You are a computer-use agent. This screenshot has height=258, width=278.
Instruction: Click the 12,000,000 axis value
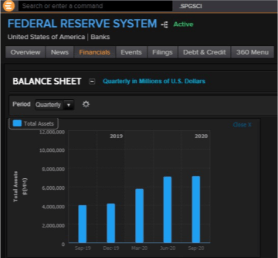52,132
